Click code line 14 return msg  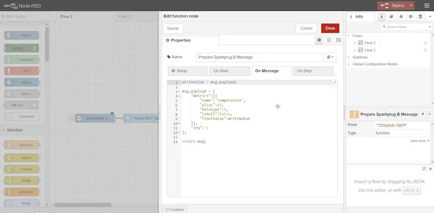[x=194, y=141]
